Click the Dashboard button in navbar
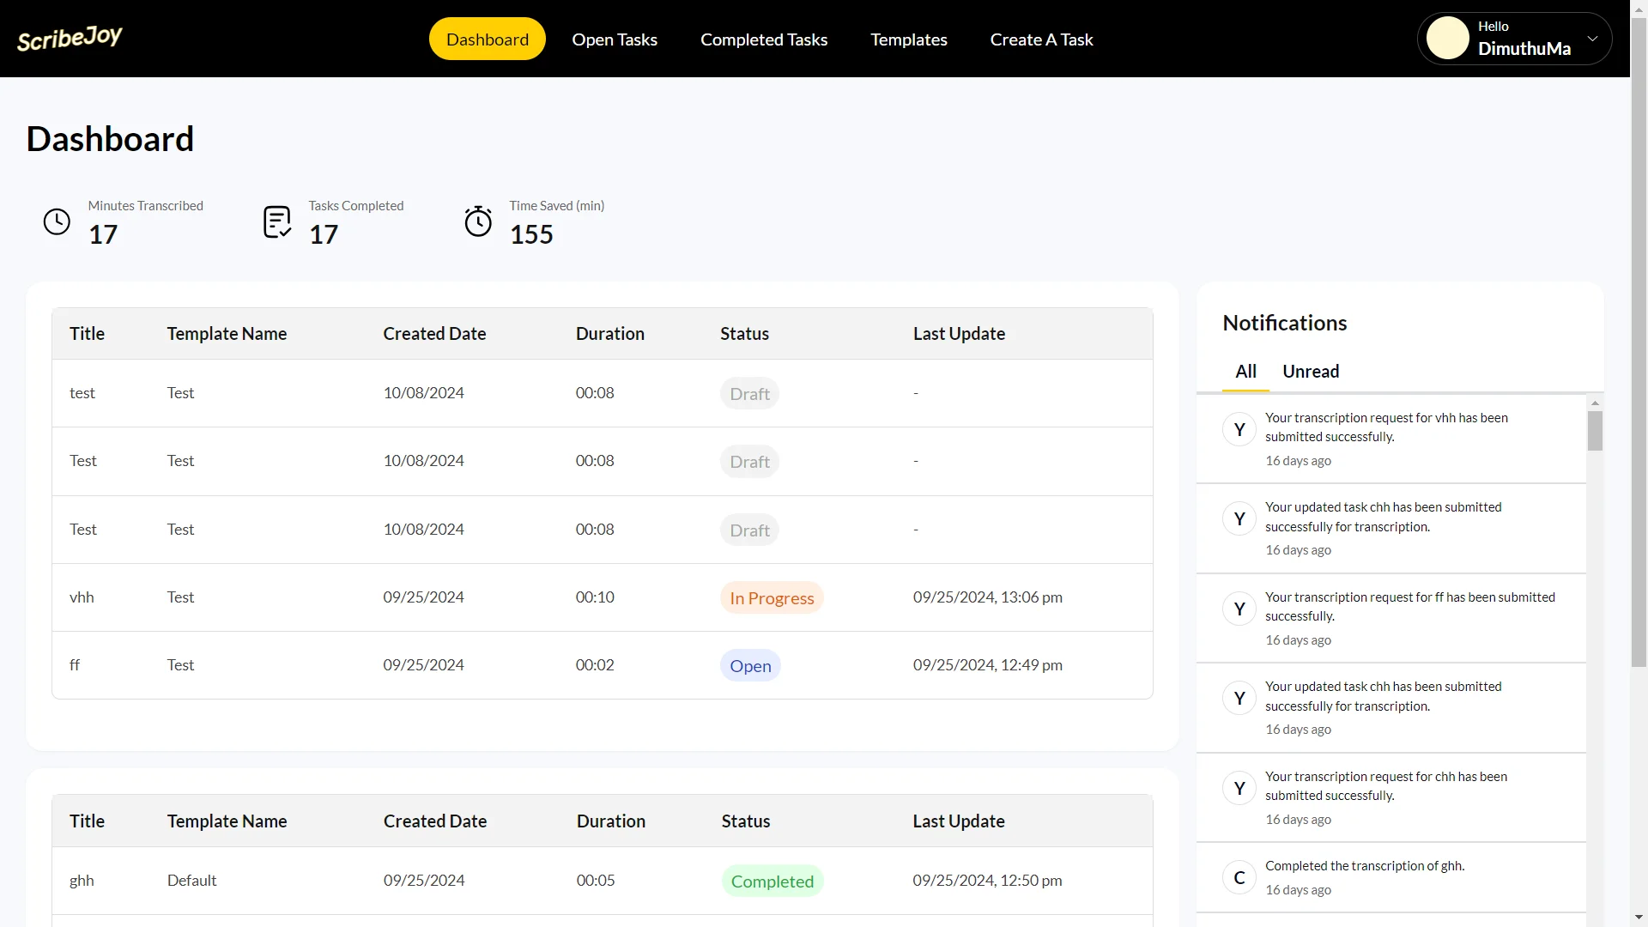This screenshot has width=1648, height=927. (487, 39)
